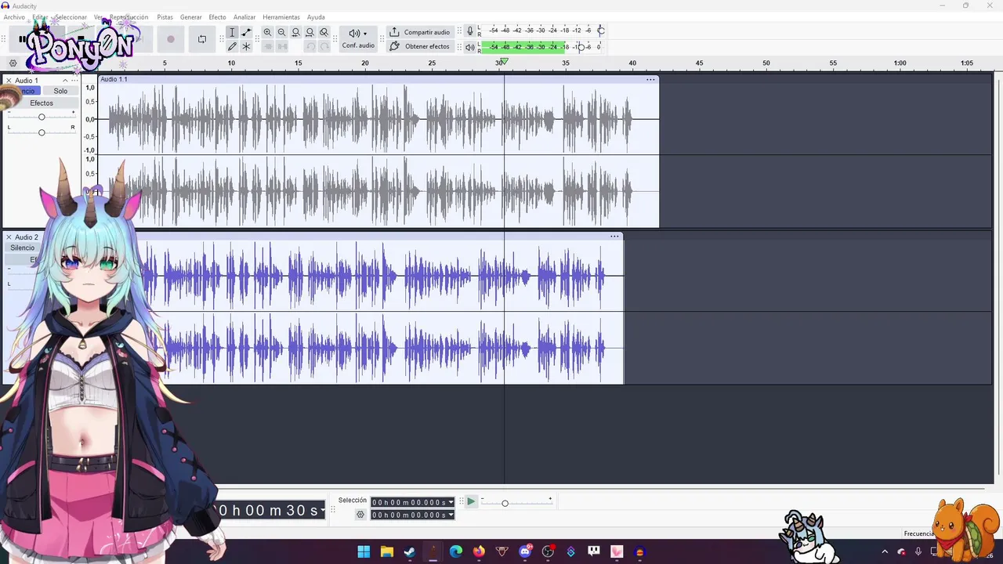Select the Selection (I-beam) tool

click(232, 32)
